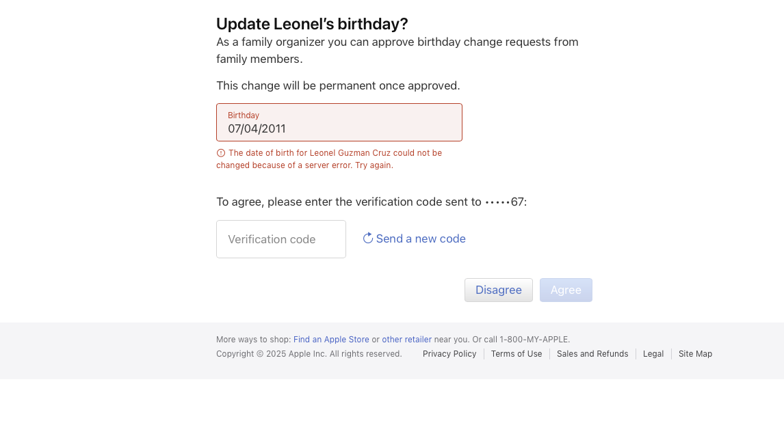Click the Update Leonel's birthday heading

point(312,24)
